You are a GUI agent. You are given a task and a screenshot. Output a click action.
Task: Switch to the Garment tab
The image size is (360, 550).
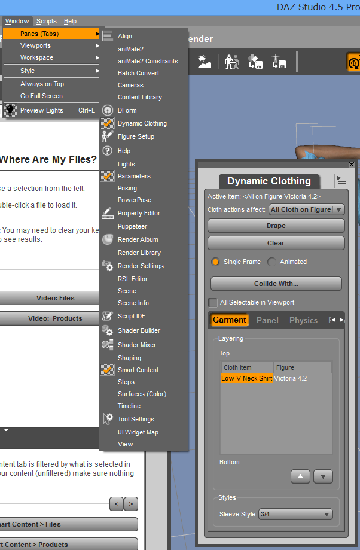230,320
